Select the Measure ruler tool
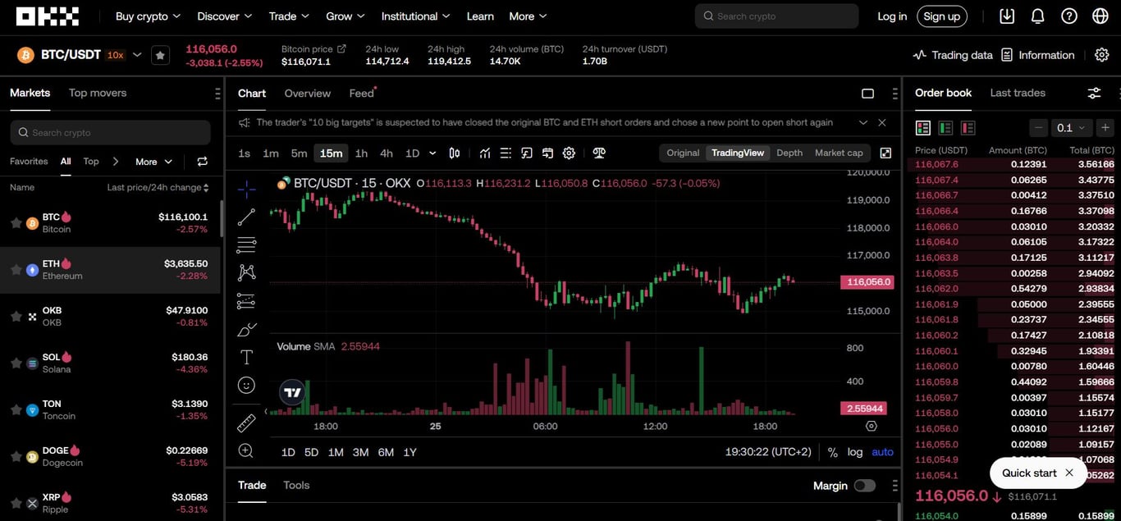The width and height of the screenshot is (1121, 521). pyautogui.click(x=246, y=423)
